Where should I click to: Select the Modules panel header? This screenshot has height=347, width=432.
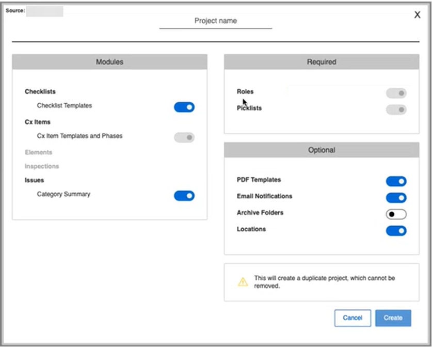click(x=109, y=62)
